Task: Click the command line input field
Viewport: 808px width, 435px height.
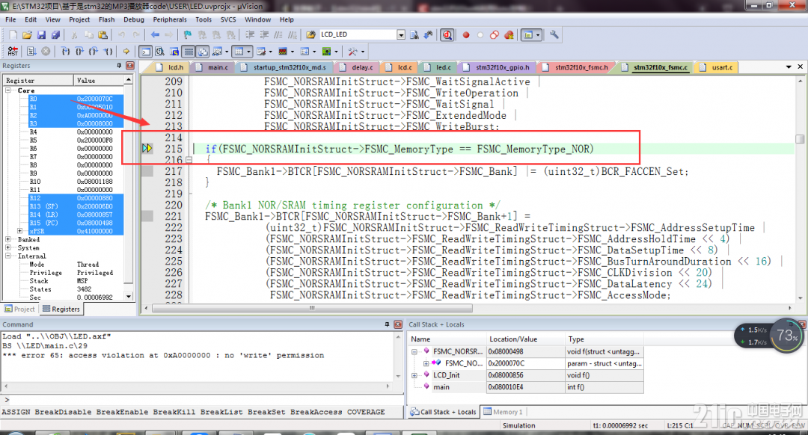Action: (206, 400)
